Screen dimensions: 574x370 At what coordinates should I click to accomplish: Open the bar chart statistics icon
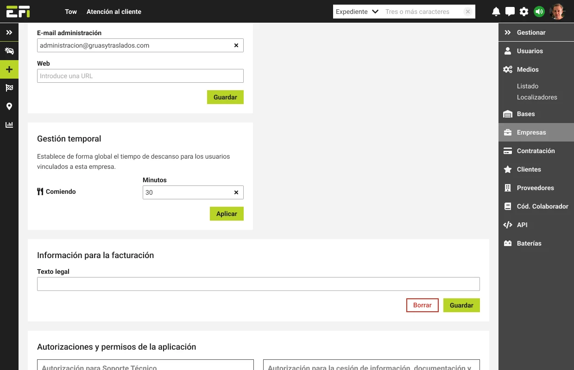[x=9, y=125]
